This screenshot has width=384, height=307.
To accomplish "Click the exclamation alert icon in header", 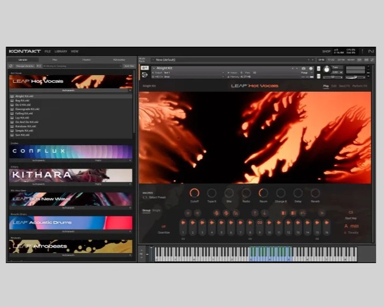I will click(x=362, y=51).
